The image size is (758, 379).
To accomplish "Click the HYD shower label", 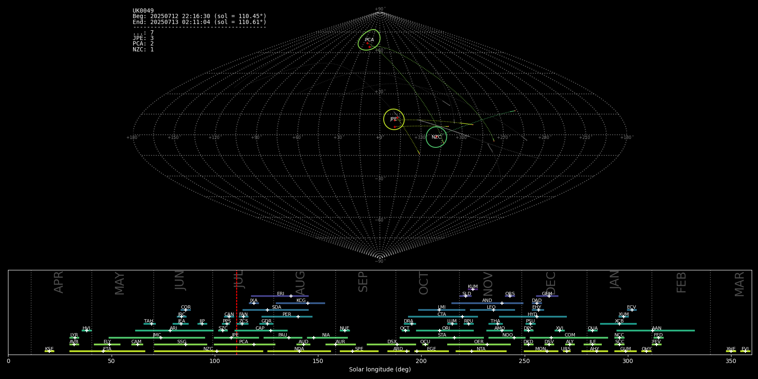I will (x=532, y=314).
